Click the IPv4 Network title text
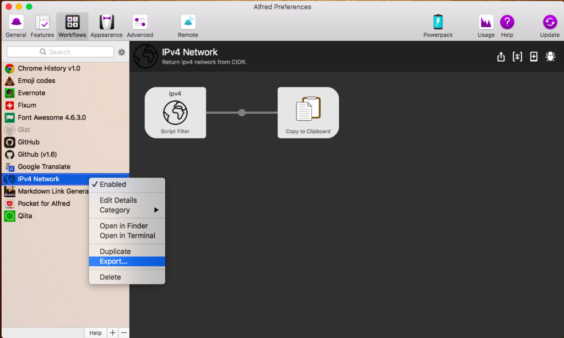The width and height of the screenshot is (564, 338). tap(189, 52)
